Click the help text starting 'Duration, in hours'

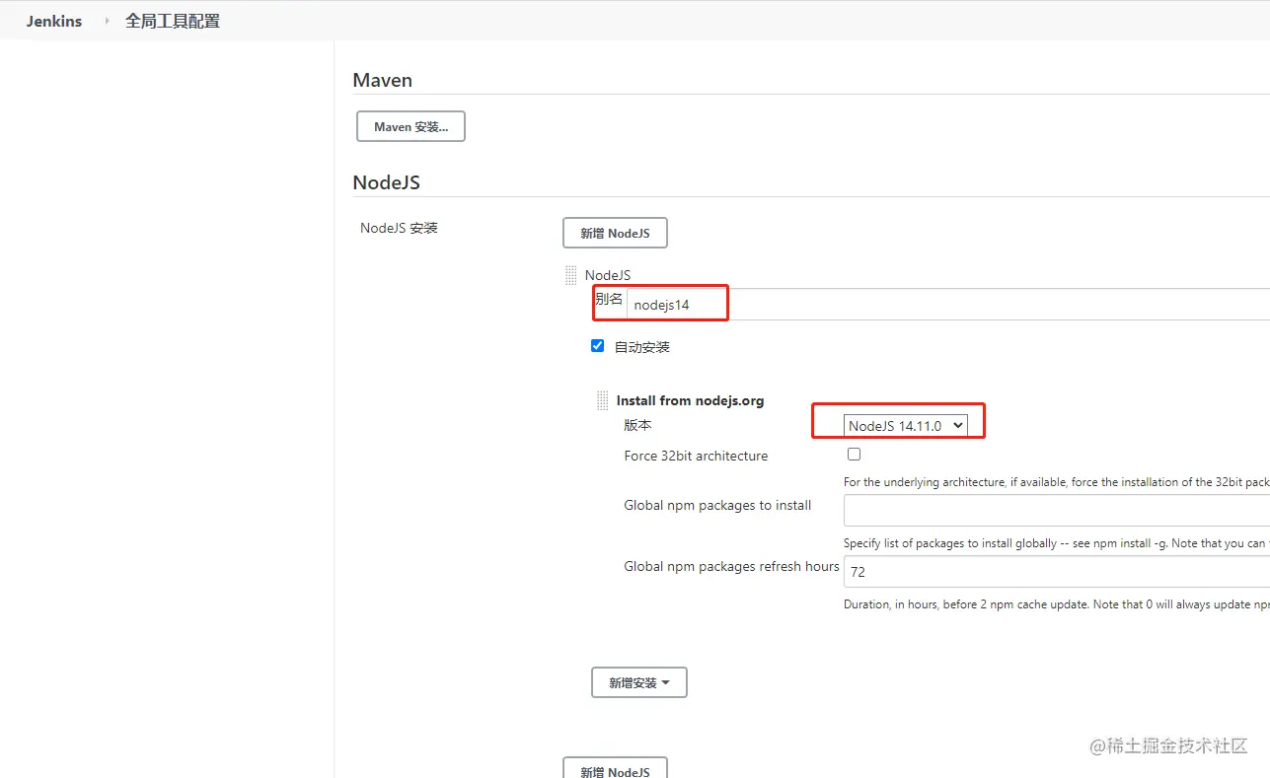1057,604
